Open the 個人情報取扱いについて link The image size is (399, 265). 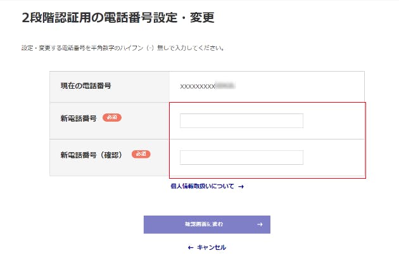[x=203, y=186]
